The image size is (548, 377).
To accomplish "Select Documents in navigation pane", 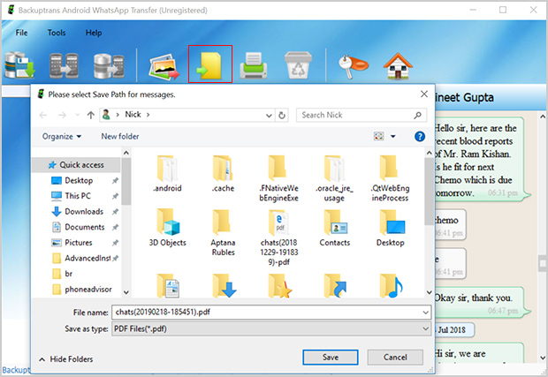I will click(85, 227).
